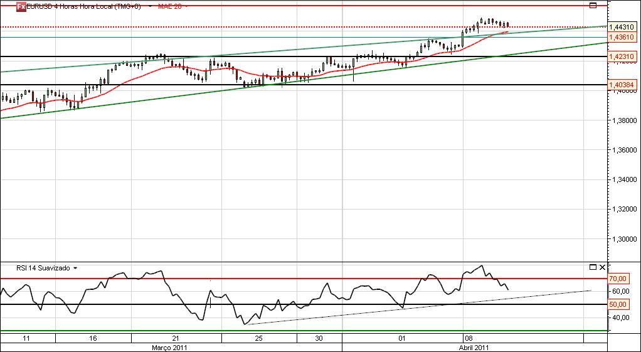Viewport: 641px width, 352px height.
Task: Click date 16 on time axis
Action: coord(93,338)
